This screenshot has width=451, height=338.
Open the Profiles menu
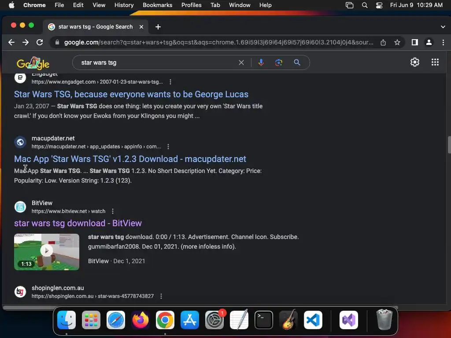(x=192, y=5)
